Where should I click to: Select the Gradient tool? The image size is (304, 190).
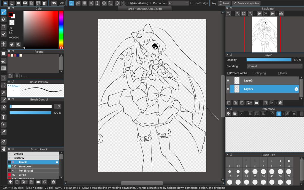[4, 68]
